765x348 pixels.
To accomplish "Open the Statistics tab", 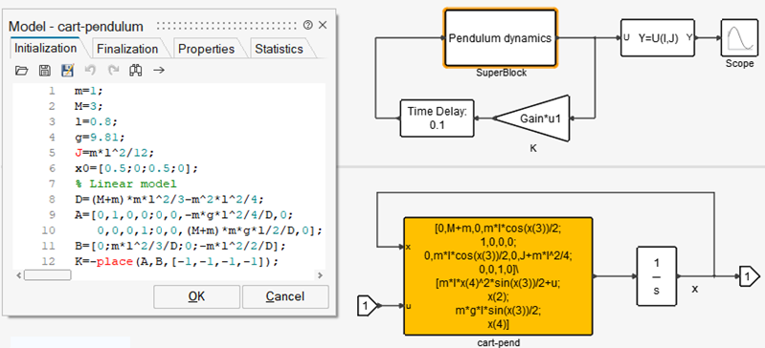I will (279, 49).
